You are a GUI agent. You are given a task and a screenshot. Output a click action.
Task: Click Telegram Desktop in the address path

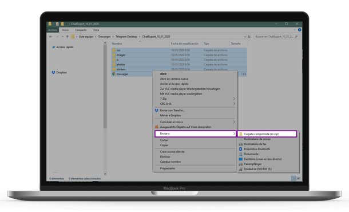(126, 37)
